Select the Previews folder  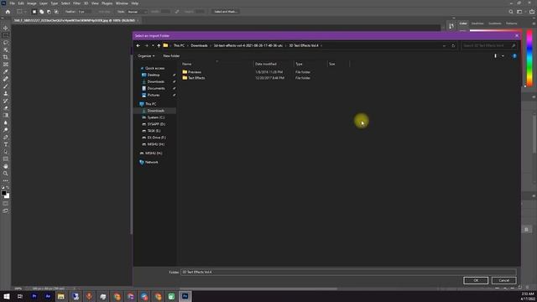195,72
